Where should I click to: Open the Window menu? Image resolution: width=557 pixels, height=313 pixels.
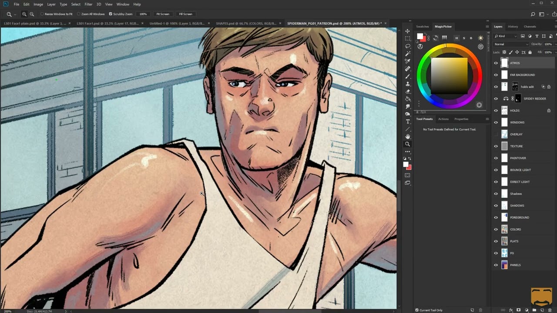(x=123, y=4)
